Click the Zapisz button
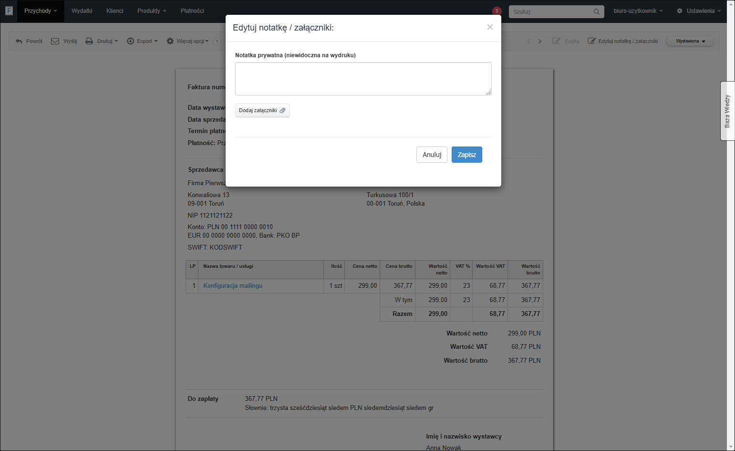Viewport: 735px width, 451px height. point(467,155)
